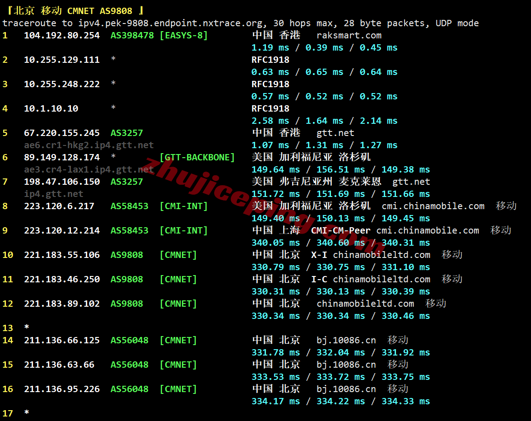Click AS56048 at hop 16

129,389
